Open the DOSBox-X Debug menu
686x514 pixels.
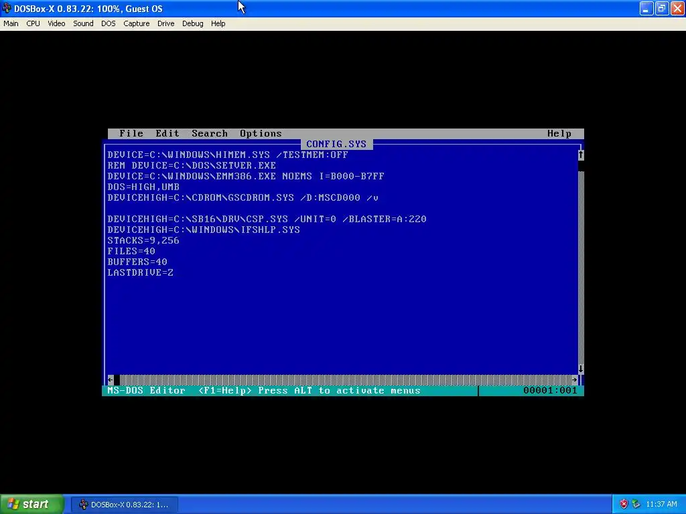pos(192,23)
